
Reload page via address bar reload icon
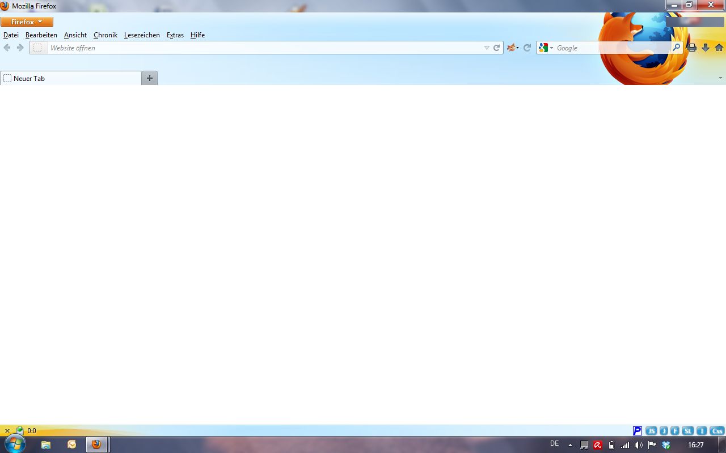click(496, 48)
